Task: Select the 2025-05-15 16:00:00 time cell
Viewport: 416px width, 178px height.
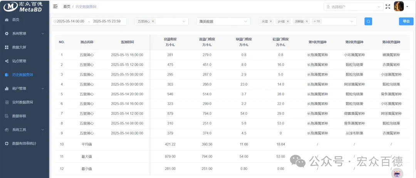Action: (127, 55)
